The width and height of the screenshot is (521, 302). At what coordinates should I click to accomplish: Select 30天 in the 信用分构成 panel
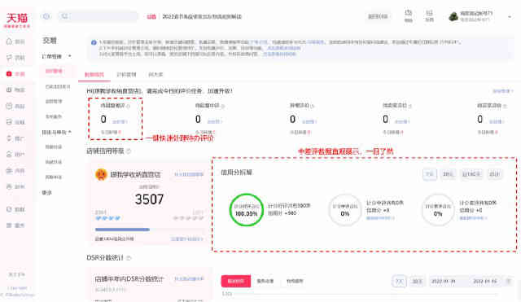pyautogui.click(x=448, y=174)
